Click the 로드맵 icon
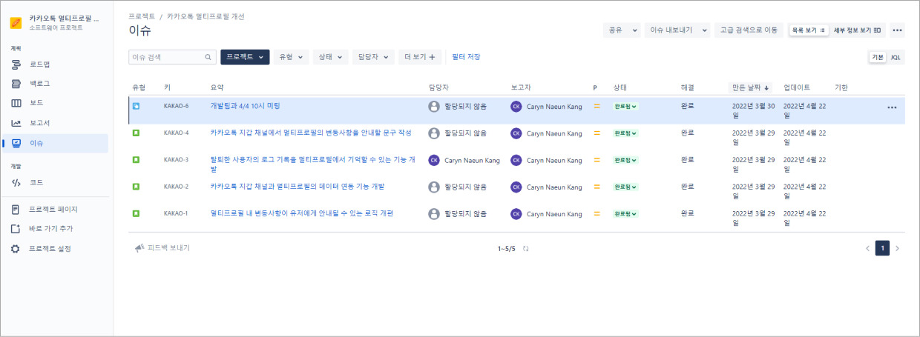 click(16, 64)
